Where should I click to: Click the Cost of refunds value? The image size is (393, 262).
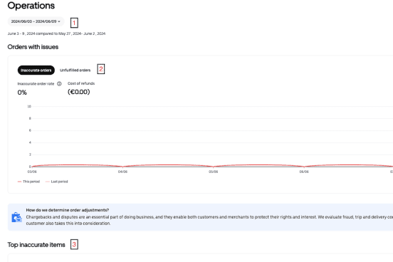tap(79, 92)
